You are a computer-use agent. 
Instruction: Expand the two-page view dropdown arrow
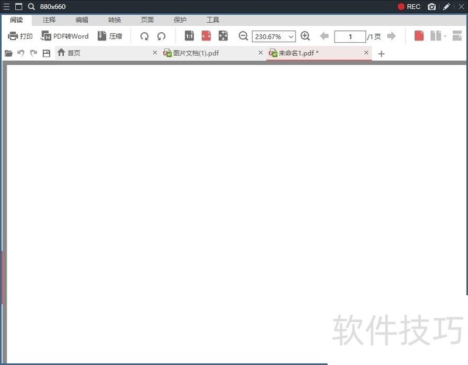point(445,36)
